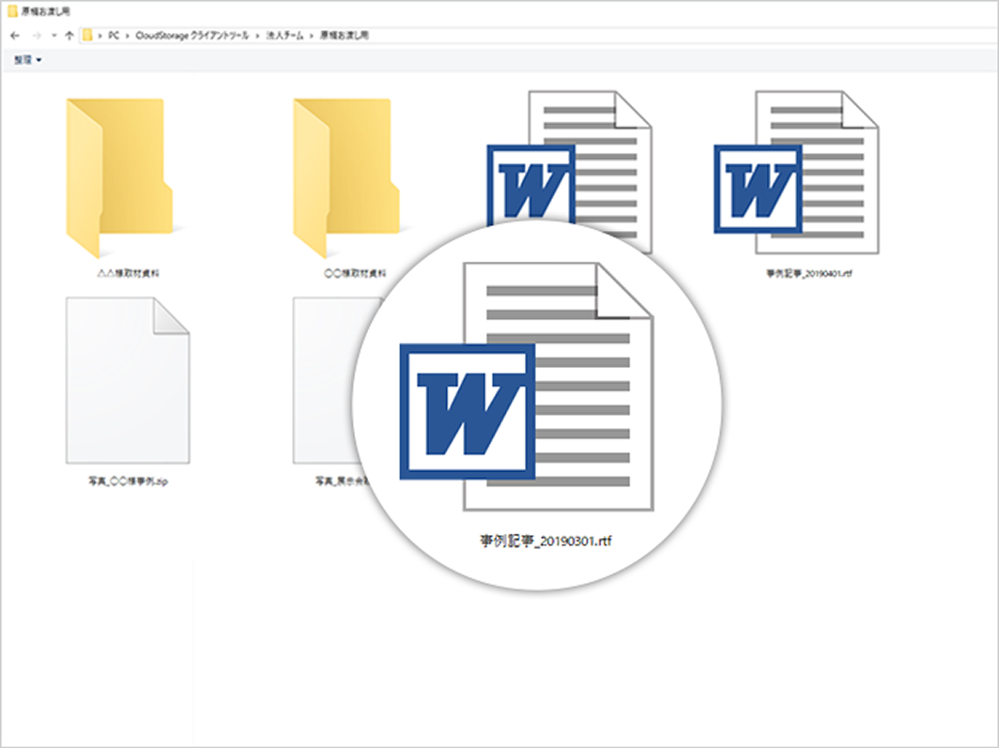Go up one folder level with Up arrow
Screen dimensions: 999x749
click(69, 36)
